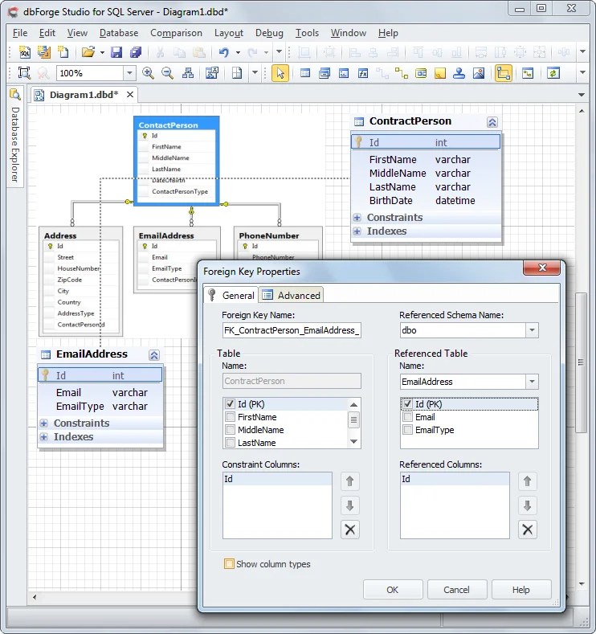Open the Open File dropdown arrow
This screenshot has height=634, width=596.
pos(102,52)
